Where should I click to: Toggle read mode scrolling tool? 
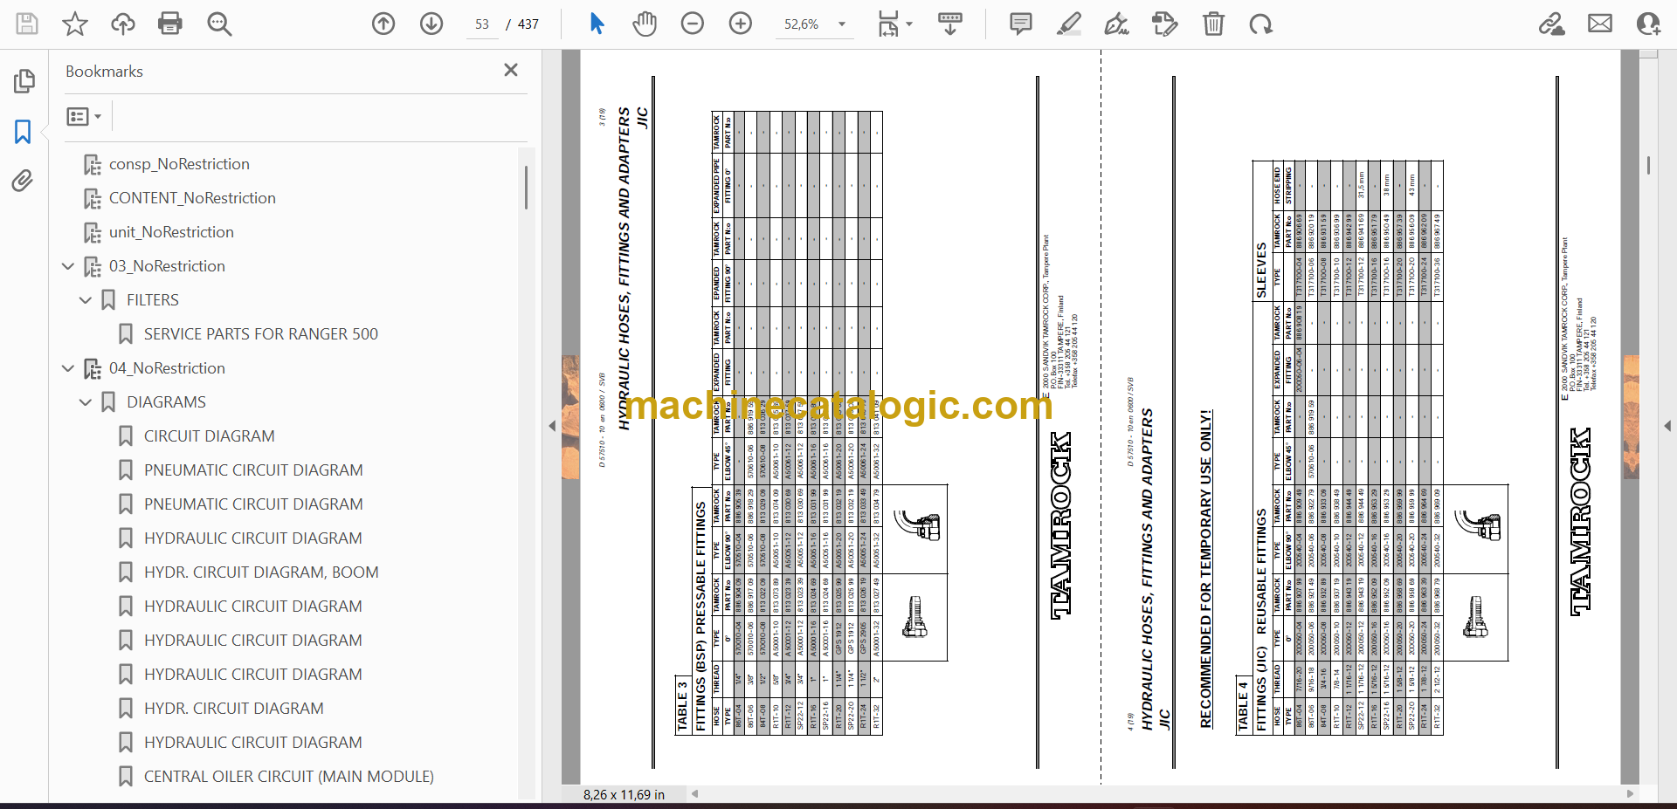click(950, 24)
